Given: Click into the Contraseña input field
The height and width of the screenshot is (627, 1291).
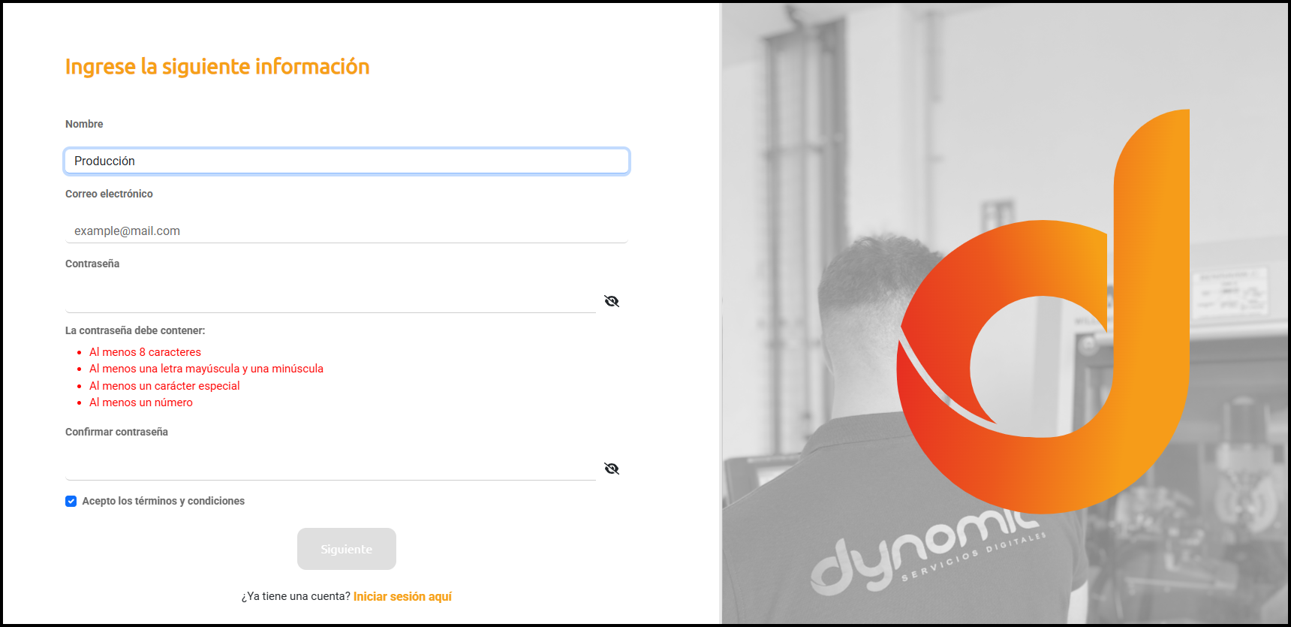Looking at the screenshot, I should point(331,300).
